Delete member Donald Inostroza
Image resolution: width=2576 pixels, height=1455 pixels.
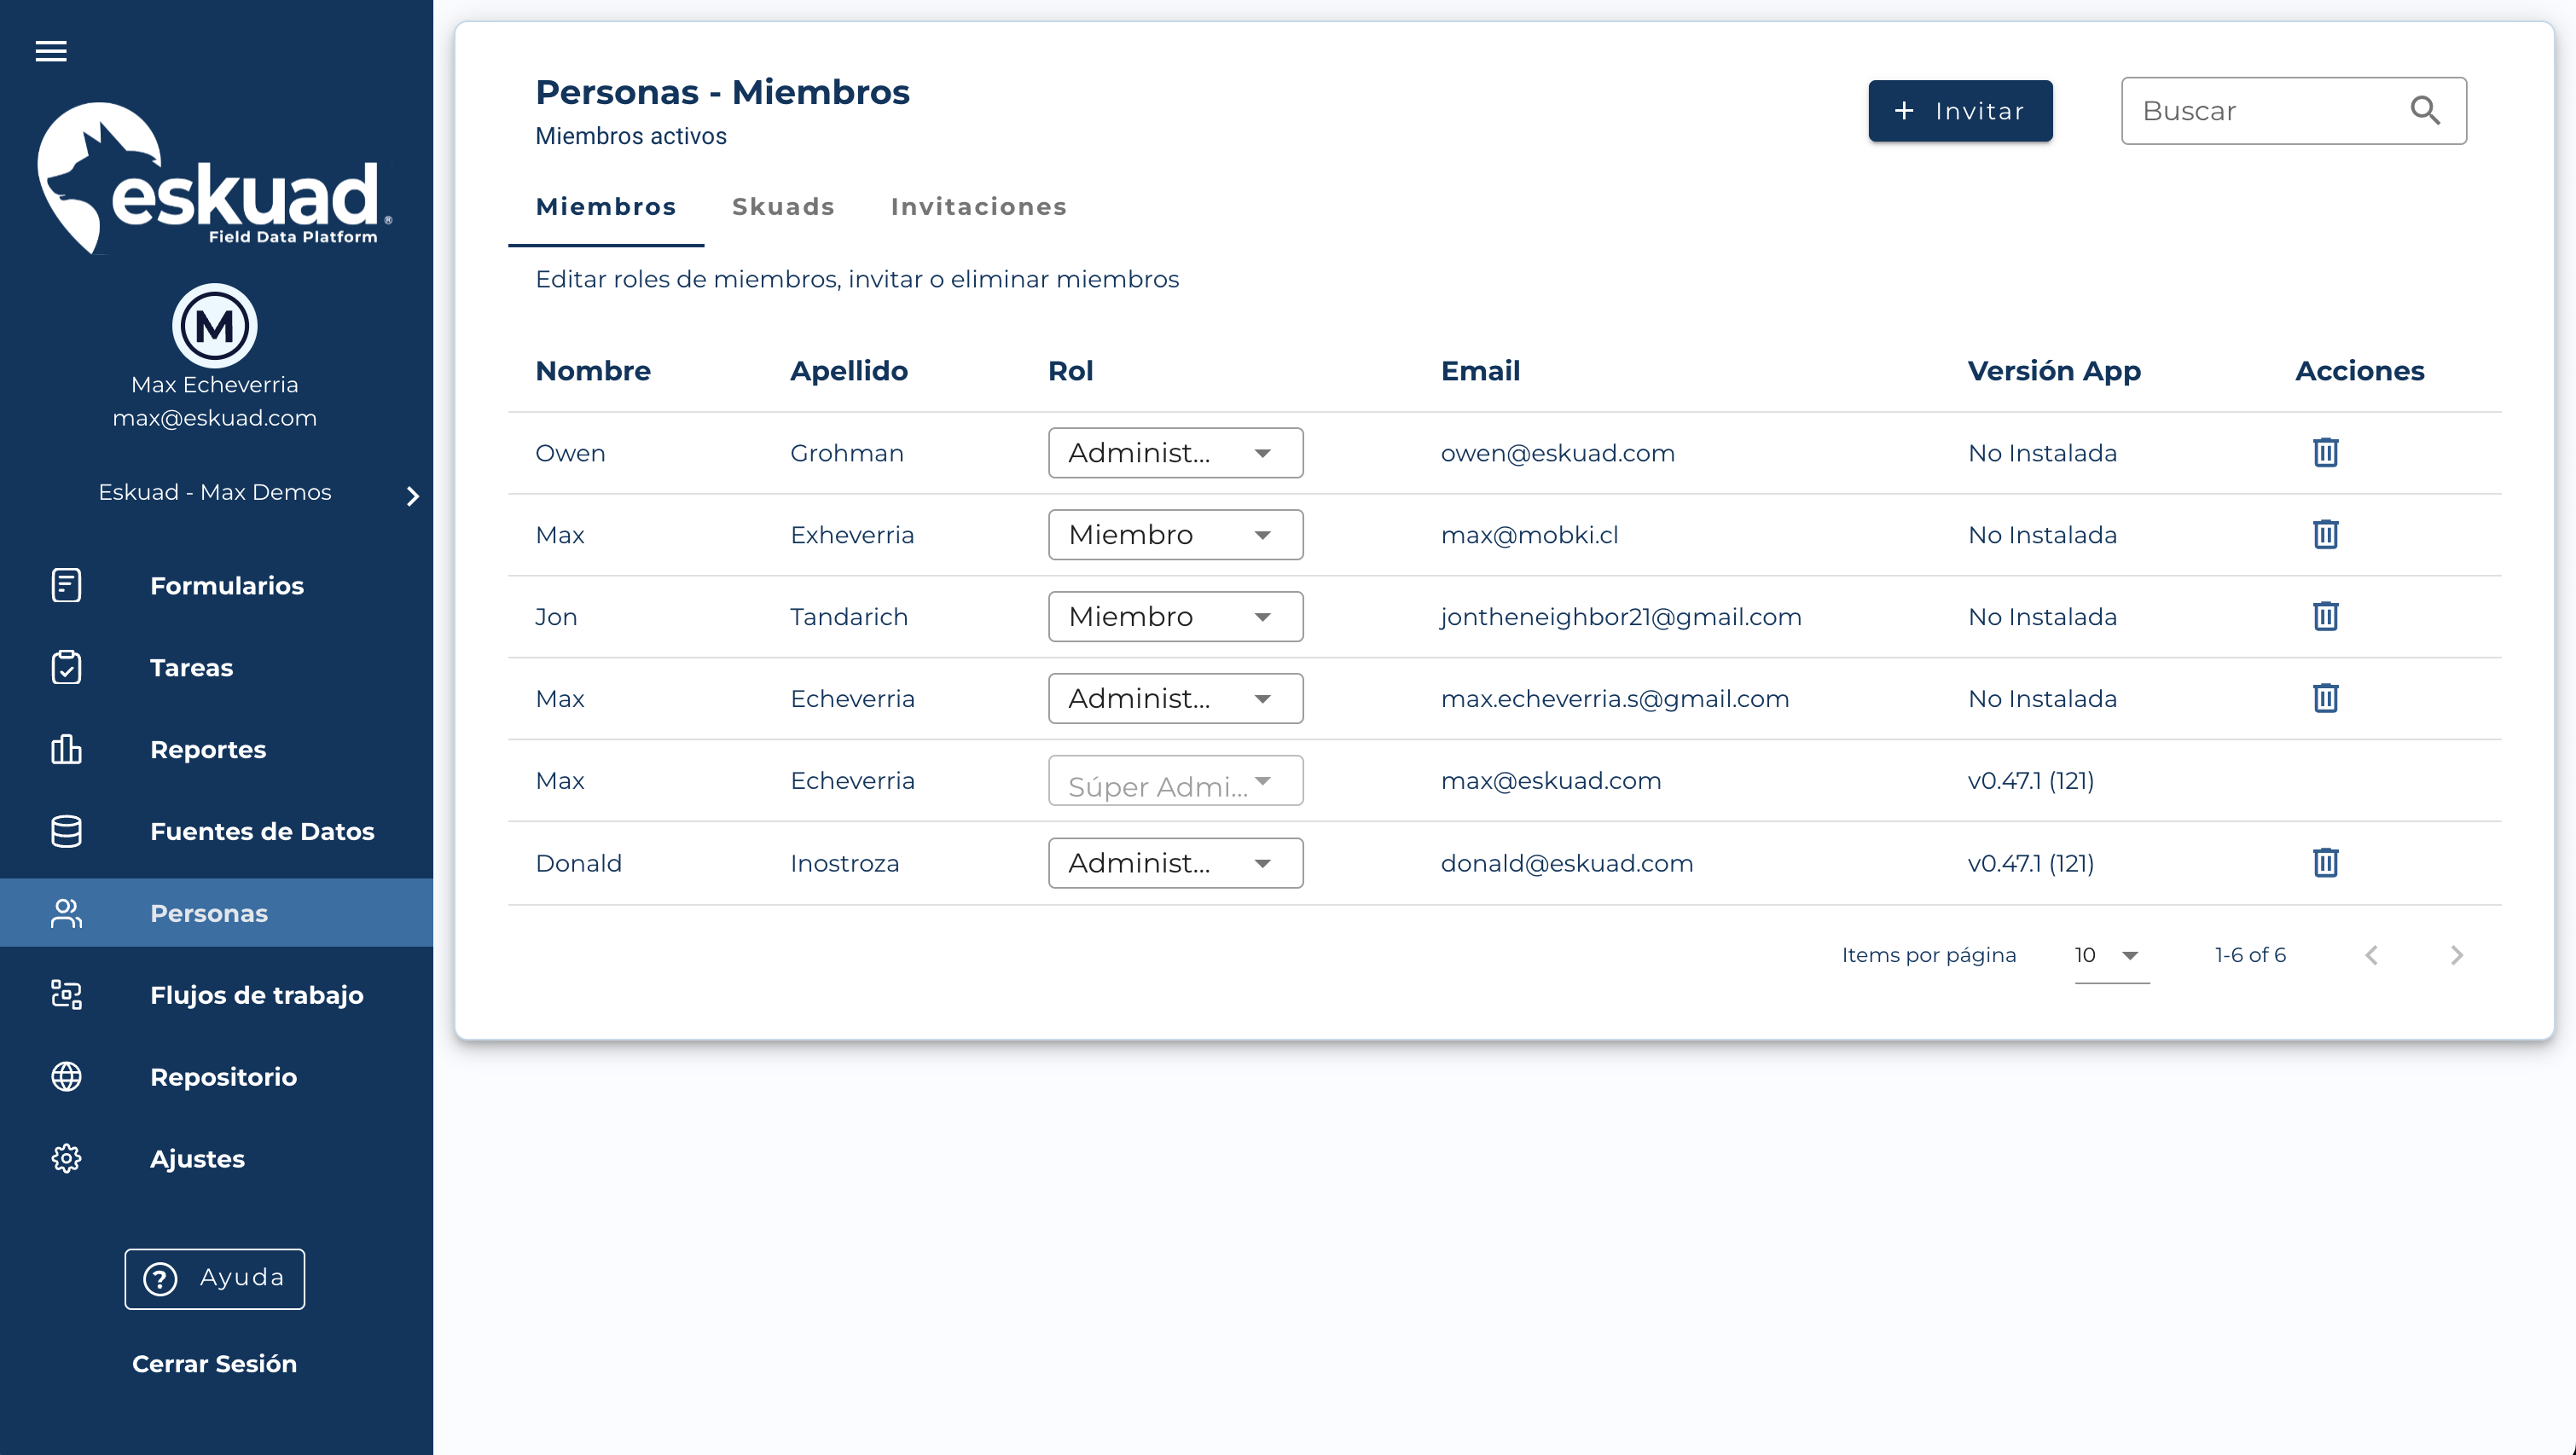[x=2325, y=862]
